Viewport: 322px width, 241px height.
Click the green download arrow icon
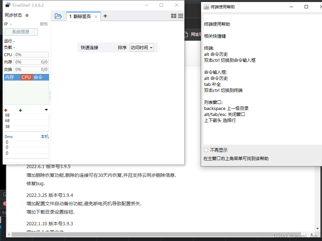coord(20,110)
